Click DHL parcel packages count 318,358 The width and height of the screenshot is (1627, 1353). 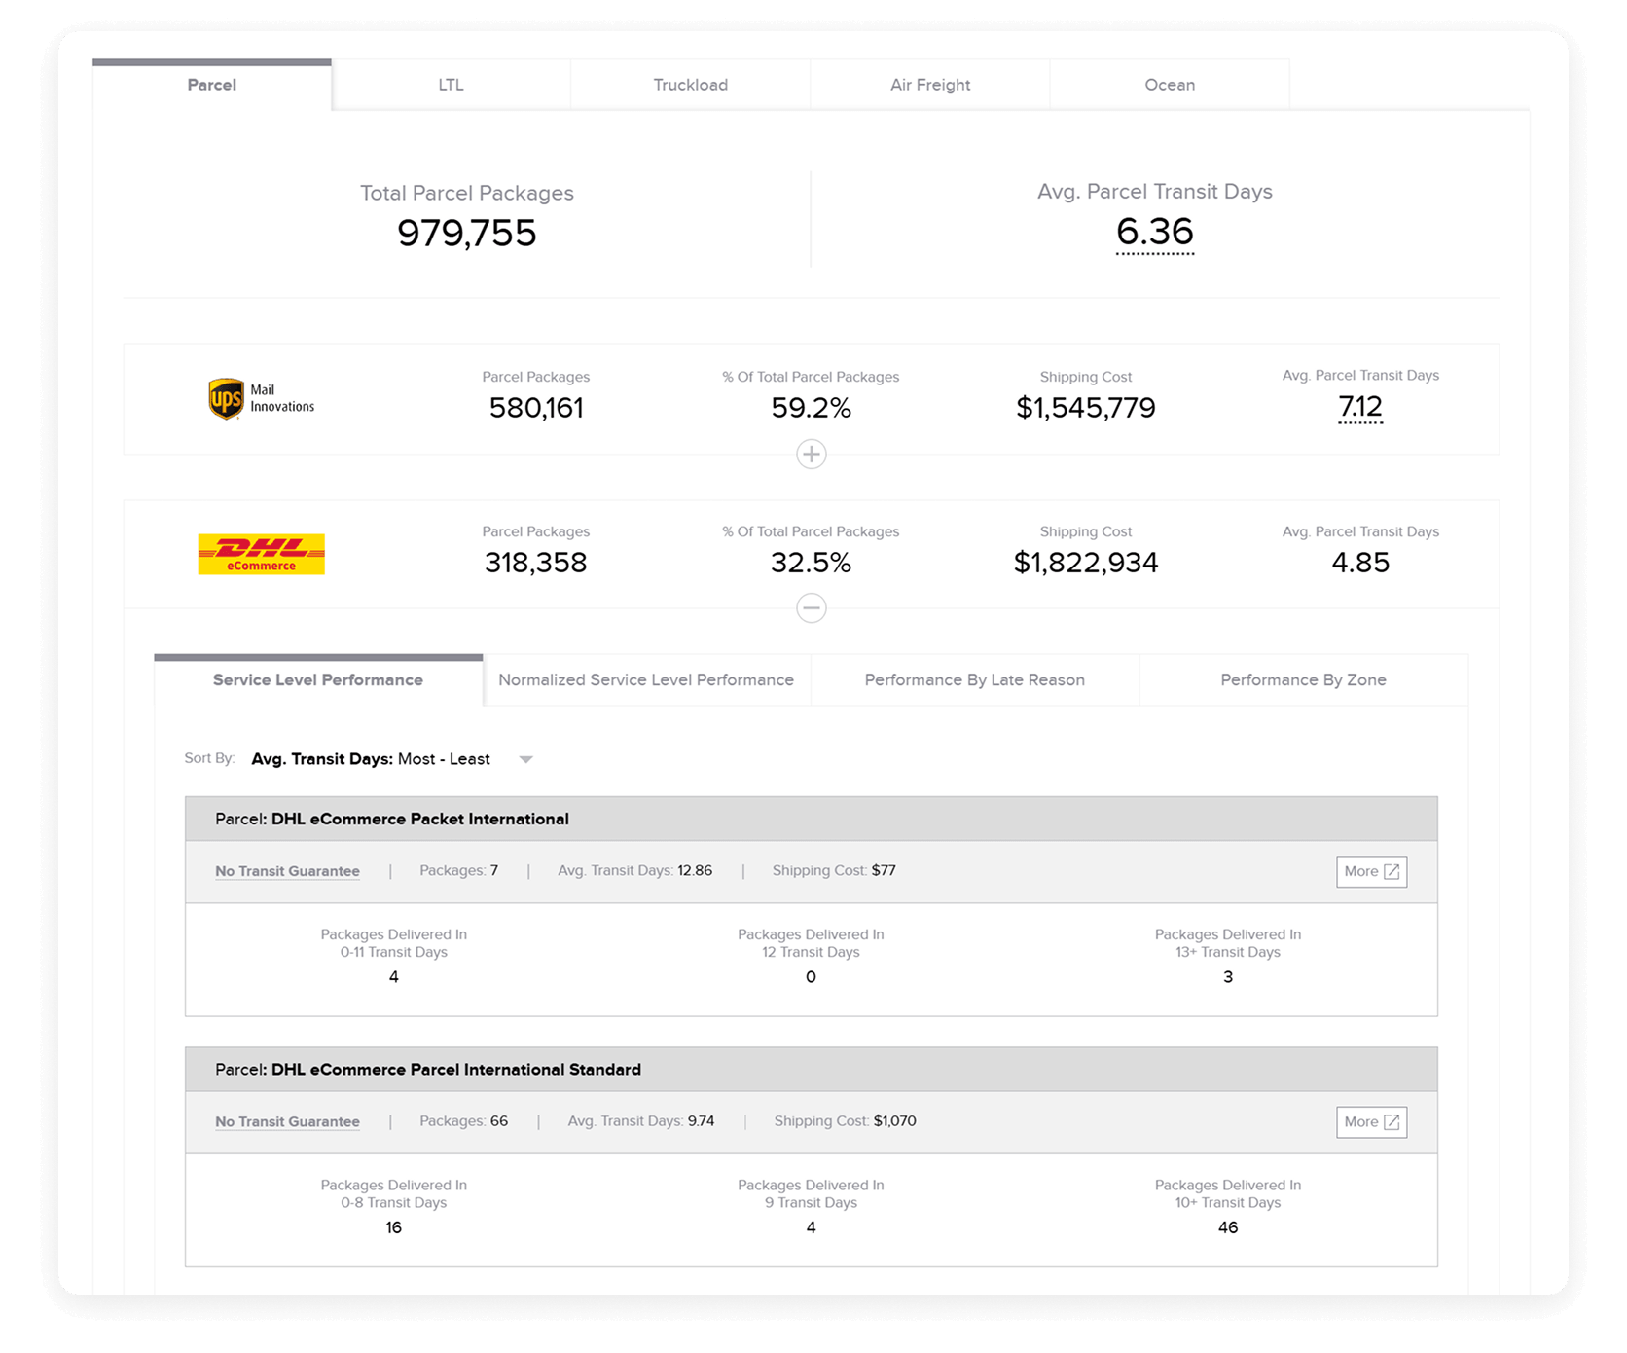536,563
